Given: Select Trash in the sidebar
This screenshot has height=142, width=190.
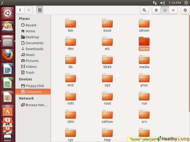Looking at the screenshot, I should click(30, 73).
